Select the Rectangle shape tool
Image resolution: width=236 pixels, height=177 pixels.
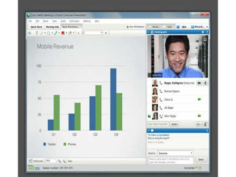point(49,33)
